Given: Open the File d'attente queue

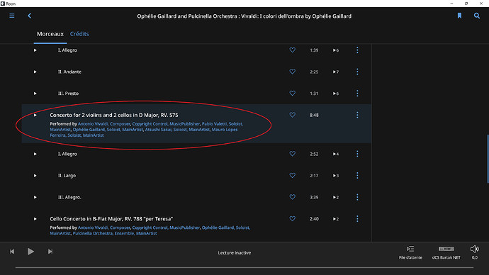Looking at the screenshot, I should (x=410, y=252).
